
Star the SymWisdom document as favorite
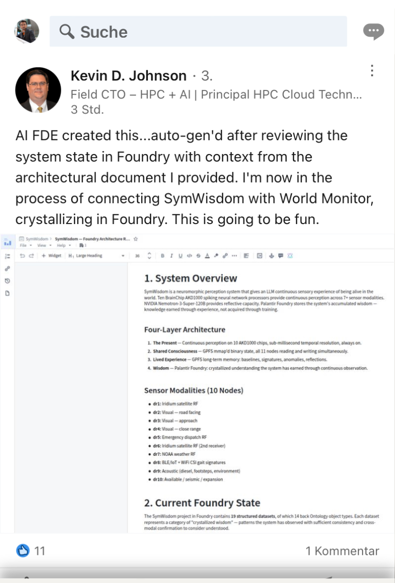(136, 238)
